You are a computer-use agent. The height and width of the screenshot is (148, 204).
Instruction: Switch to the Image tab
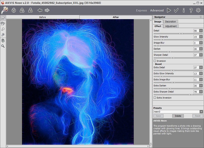pyautogui.click(x=158, y=22)
